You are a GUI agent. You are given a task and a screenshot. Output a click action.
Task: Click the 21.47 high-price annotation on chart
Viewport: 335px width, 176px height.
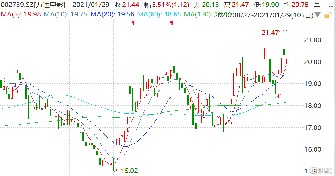[x=270, y=33]
